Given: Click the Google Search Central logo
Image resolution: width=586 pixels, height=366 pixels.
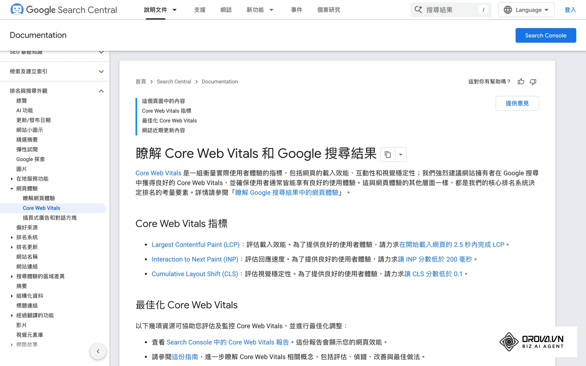Looking at the screenshot, I should pos(64,10).
